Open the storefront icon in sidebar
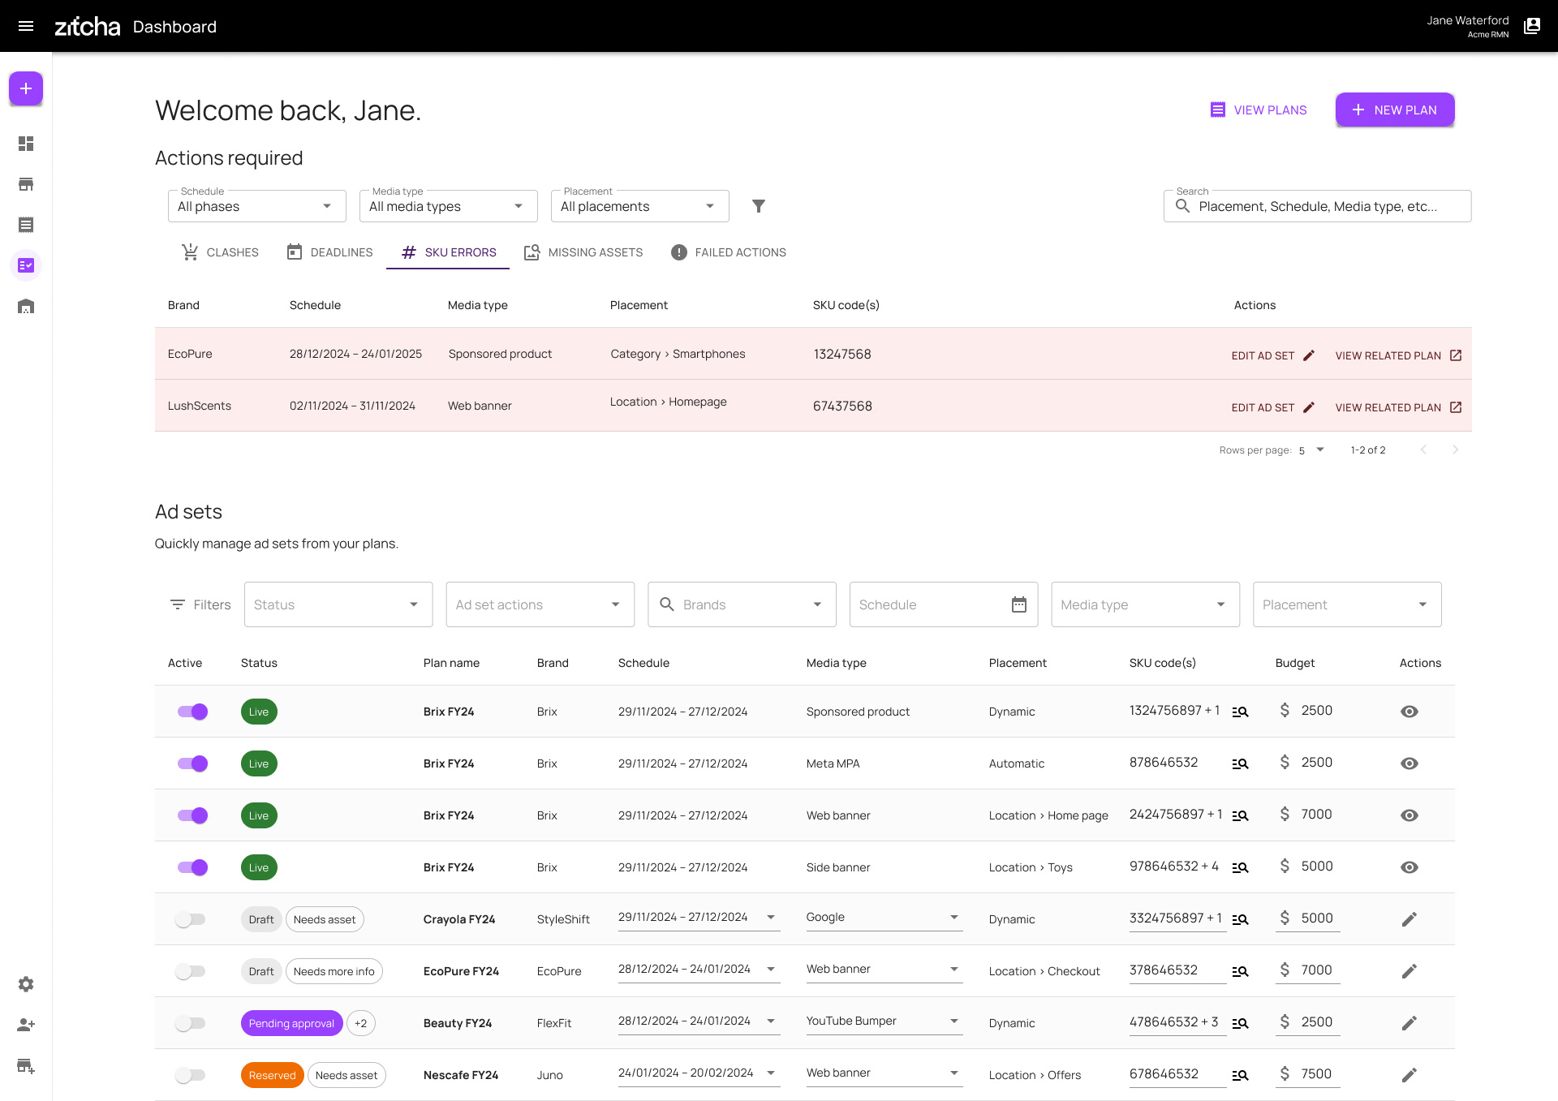 [x=26, y=184]
